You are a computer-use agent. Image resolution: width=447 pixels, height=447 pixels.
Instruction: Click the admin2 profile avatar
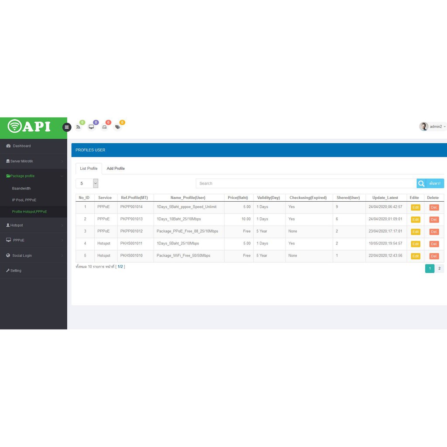click(x=423, y=127)
